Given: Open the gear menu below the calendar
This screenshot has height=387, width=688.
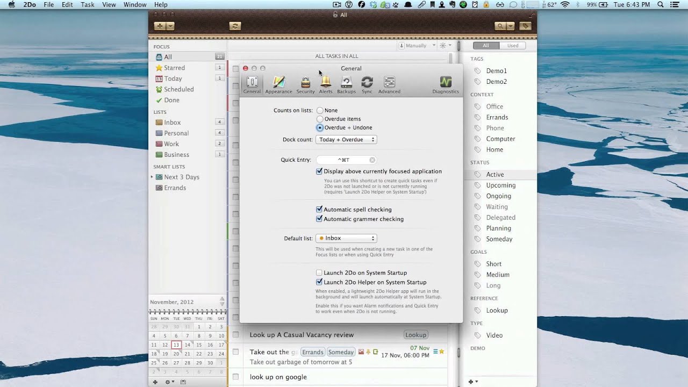Looking at the screenshot, I should (x=170, y=382).
